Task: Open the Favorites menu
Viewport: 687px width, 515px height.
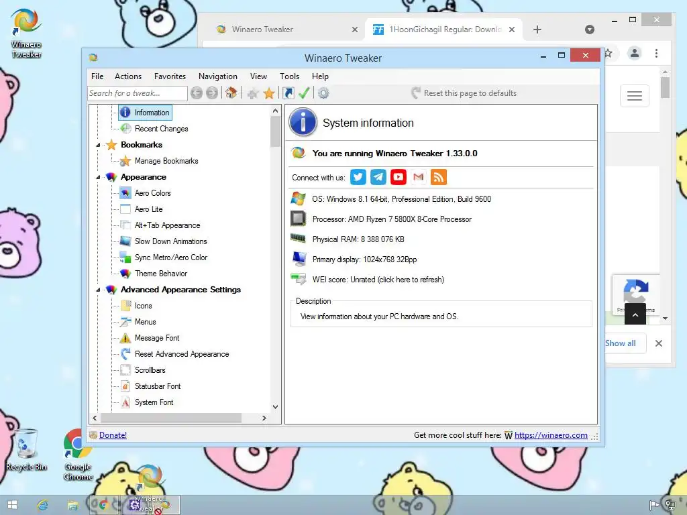Action: [x=170, y=76]
